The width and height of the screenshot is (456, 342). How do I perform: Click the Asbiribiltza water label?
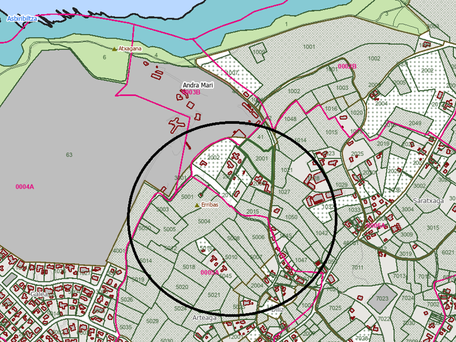tap(22, 19)
